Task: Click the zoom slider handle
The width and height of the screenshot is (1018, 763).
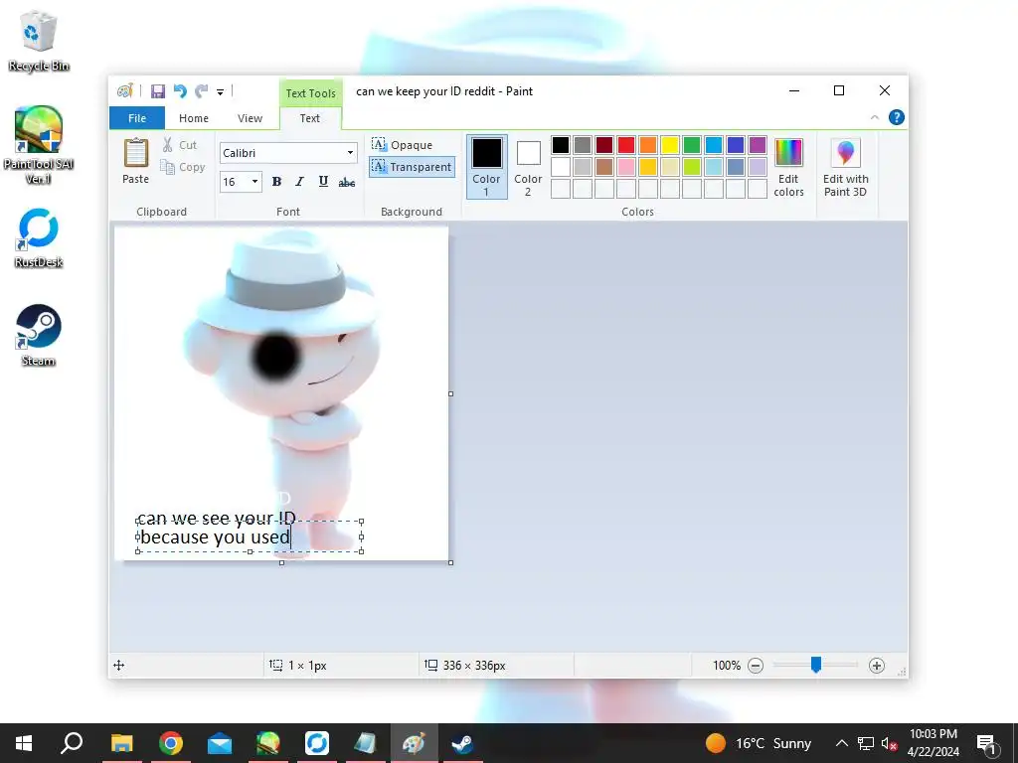Action: pyautogui.click(x=816, y=665)
